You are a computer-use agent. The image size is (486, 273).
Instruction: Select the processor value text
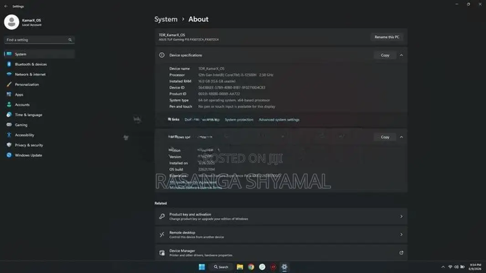click(x=236, y=75)
